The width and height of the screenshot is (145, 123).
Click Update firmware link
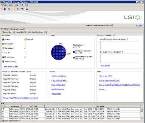[x=58, y=89]
